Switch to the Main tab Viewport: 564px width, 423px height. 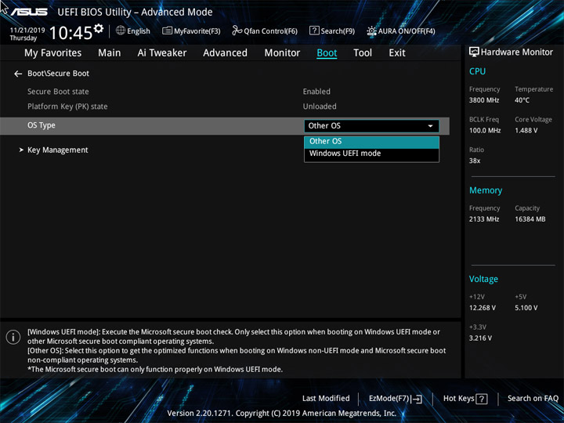tap(110, 53)
